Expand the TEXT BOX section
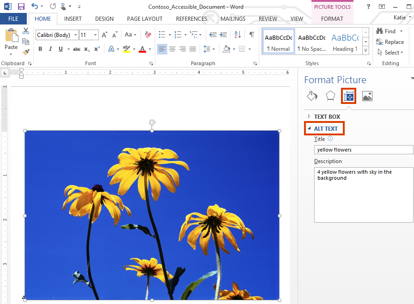The height and width of the screenshot is (304, 414). [327, 117]
